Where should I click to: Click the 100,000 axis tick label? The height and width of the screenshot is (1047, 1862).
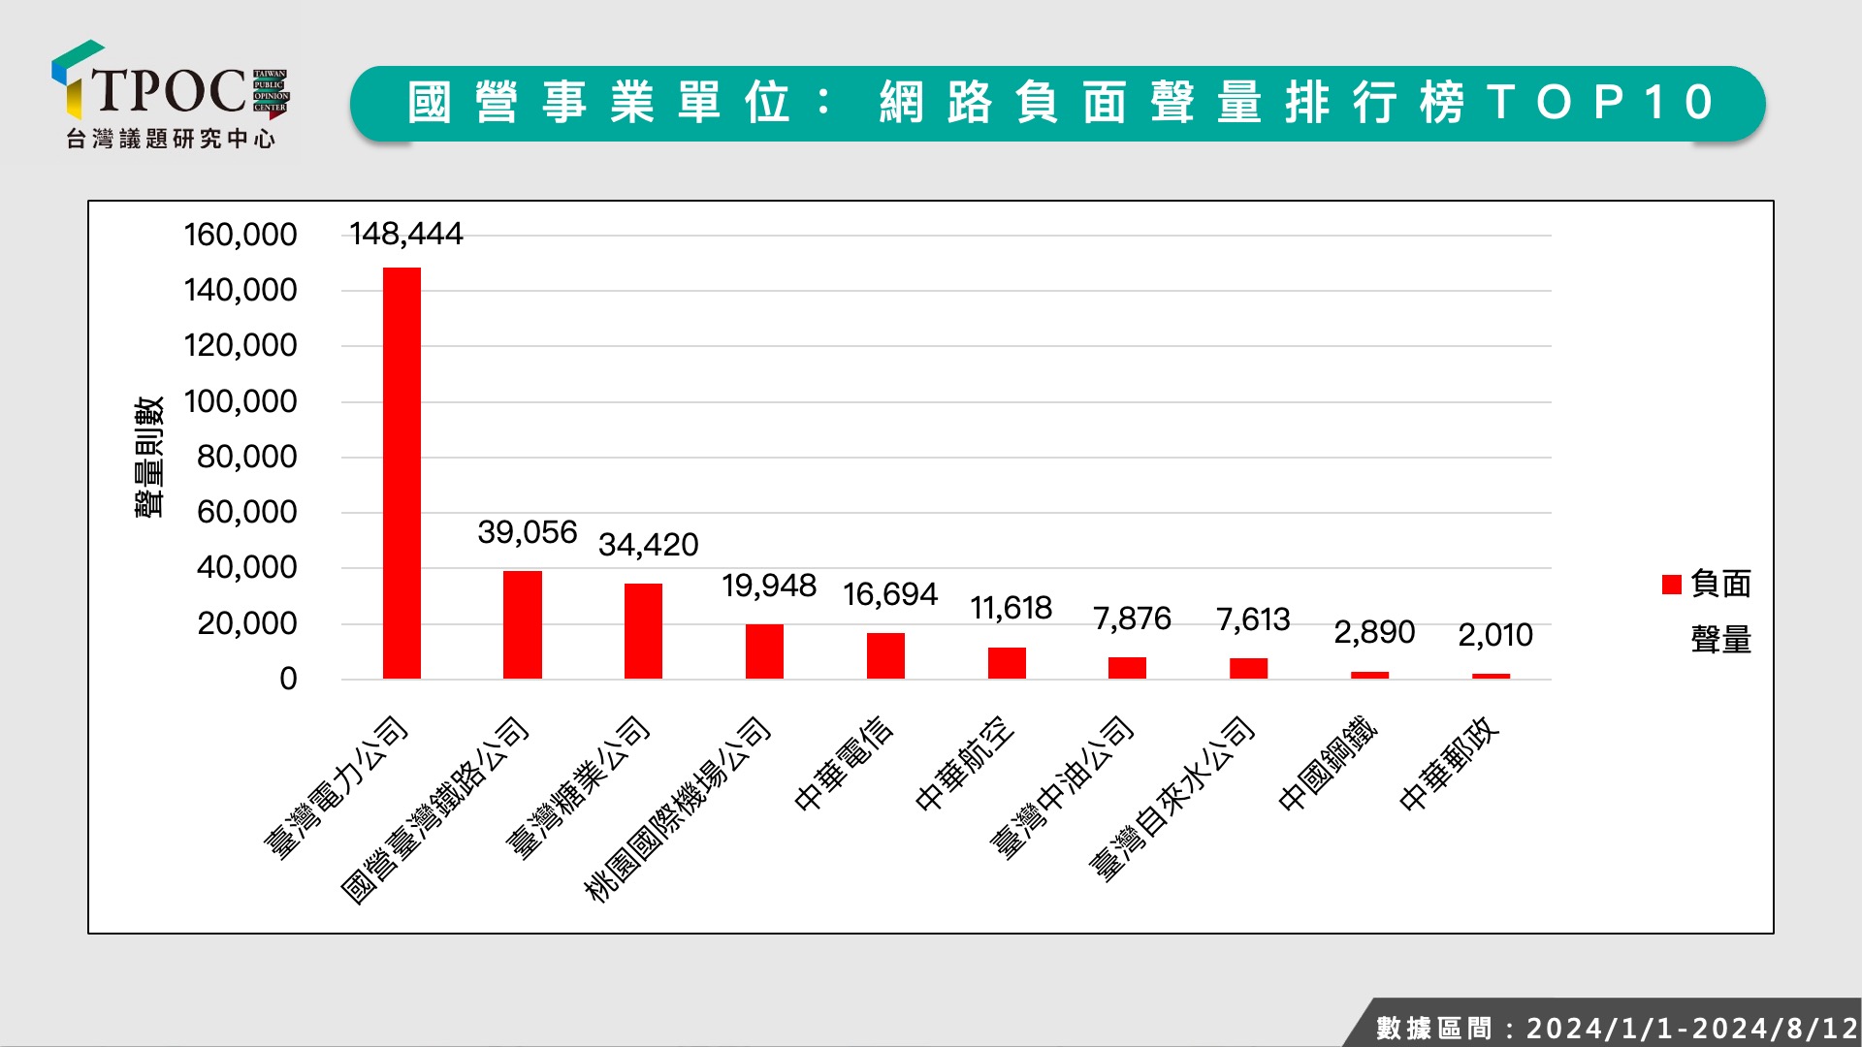[241, 401]
